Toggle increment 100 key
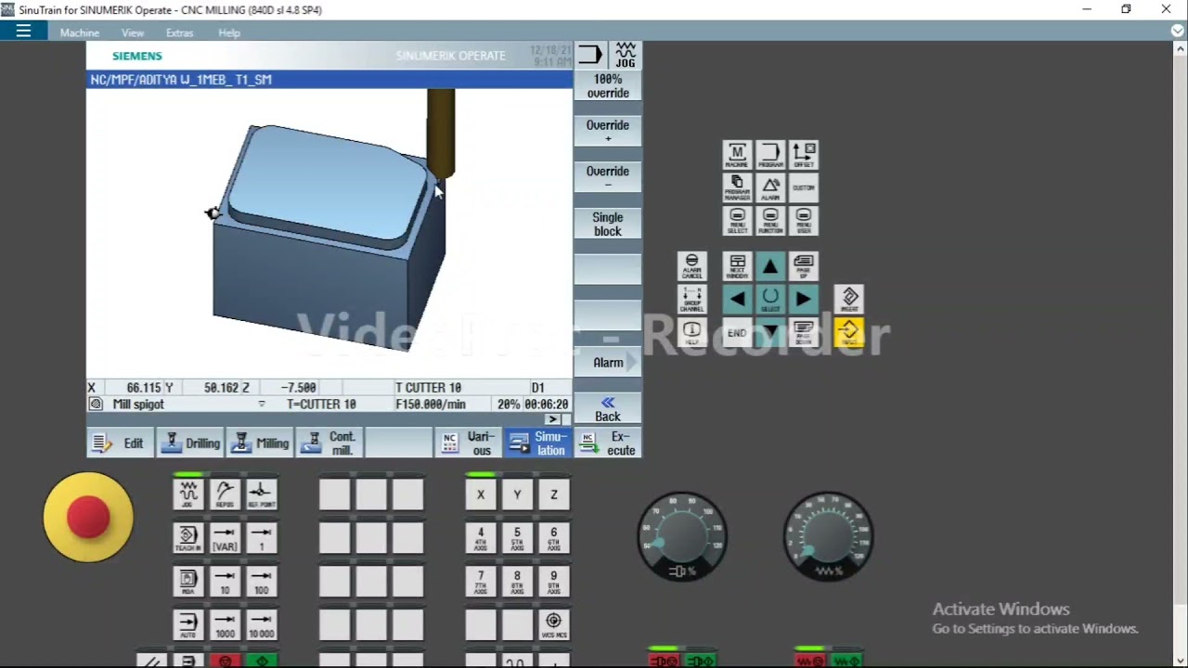This screenshot has height=668, width=1188. coord(262,581)
